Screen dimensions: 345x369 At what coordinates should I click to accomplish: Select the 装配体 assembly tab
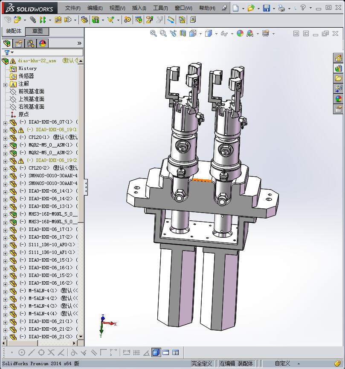tap(13, 31)
